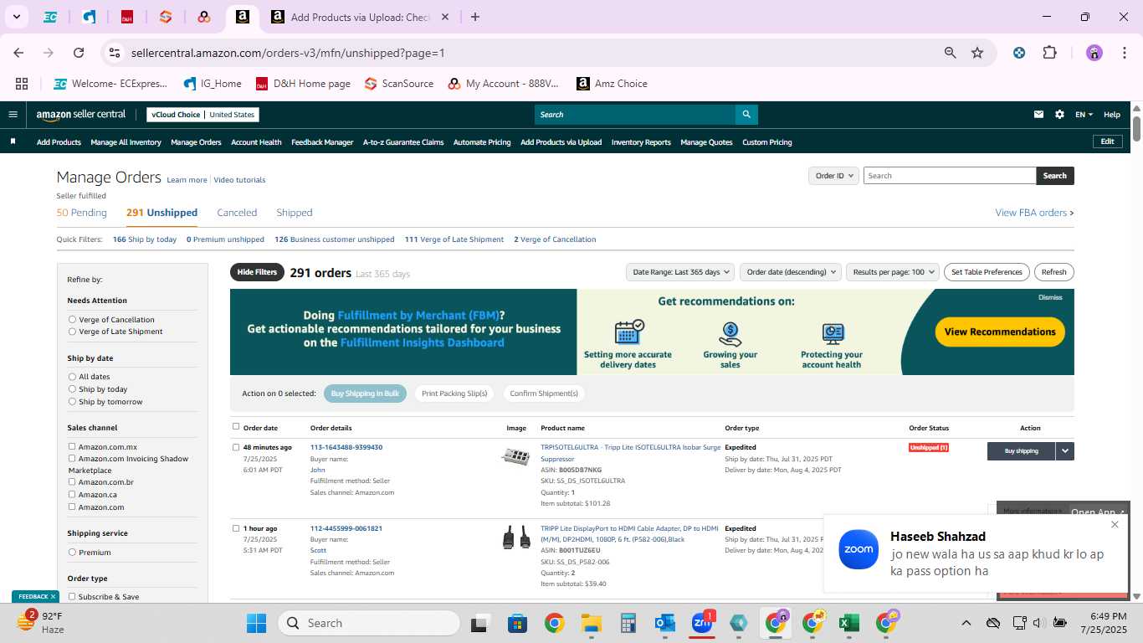Viewport: 1143px width, 643px height.
Task: Close the Zoom notification popup
Action: coord(1115,525)
